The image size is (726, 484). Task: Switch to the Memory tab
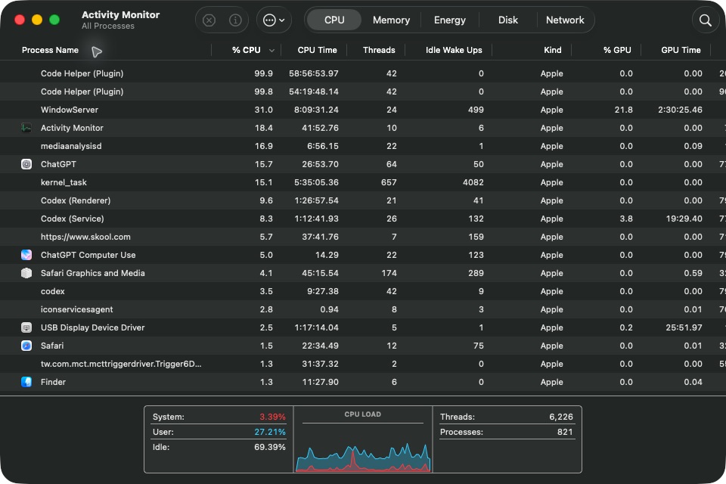391,20
